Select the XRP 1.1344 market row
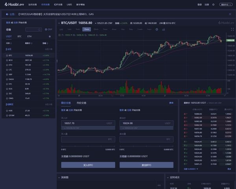The image size is (236, 189). pos(28,75)
